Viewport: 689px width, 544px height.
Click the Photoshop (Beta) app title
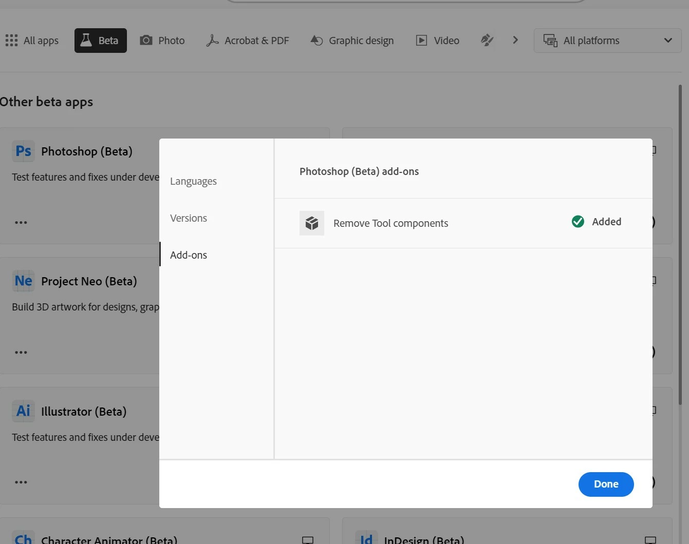87,151
